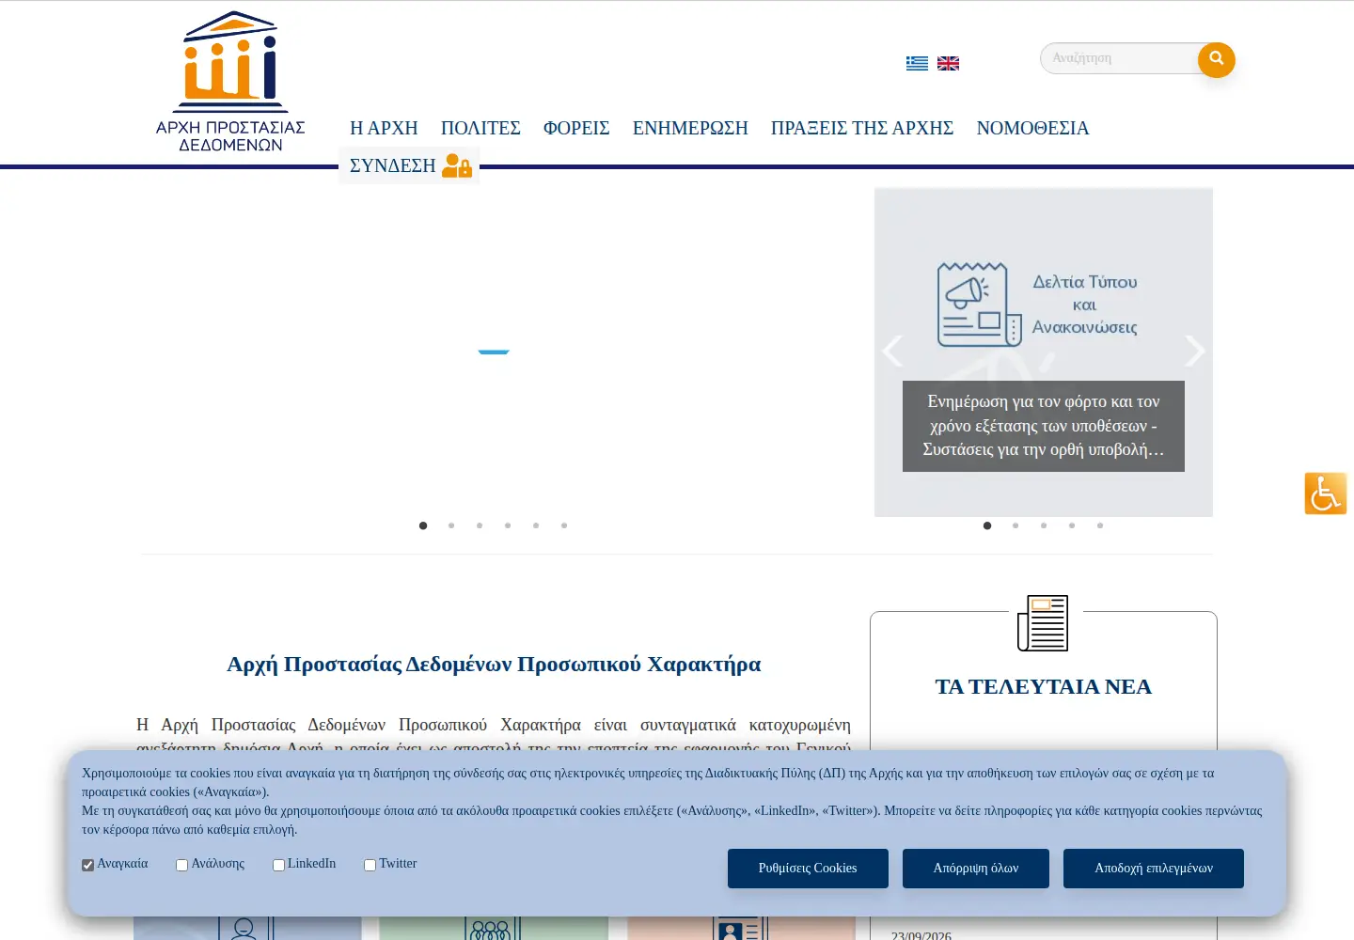Open the ΠΡΑΞΕΙΣ ΤΗΣ ΑΡΧΗΣ menu
This screenshot has width=1354, height=940.
pos(862,128)
